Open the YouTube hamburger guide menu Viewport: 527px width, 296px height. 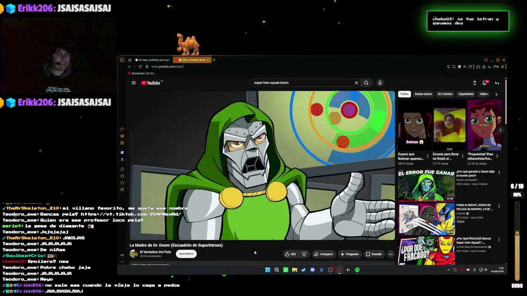coord(133,83)
